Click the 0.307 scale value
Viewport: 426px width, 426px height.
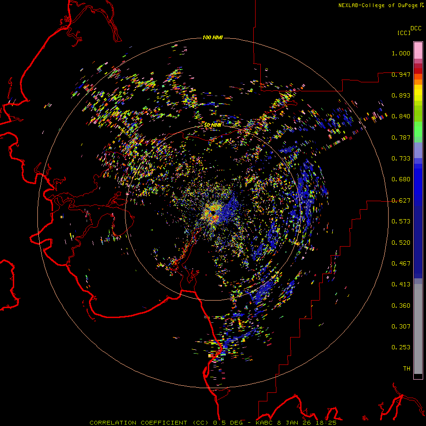[x=401, y=327]
